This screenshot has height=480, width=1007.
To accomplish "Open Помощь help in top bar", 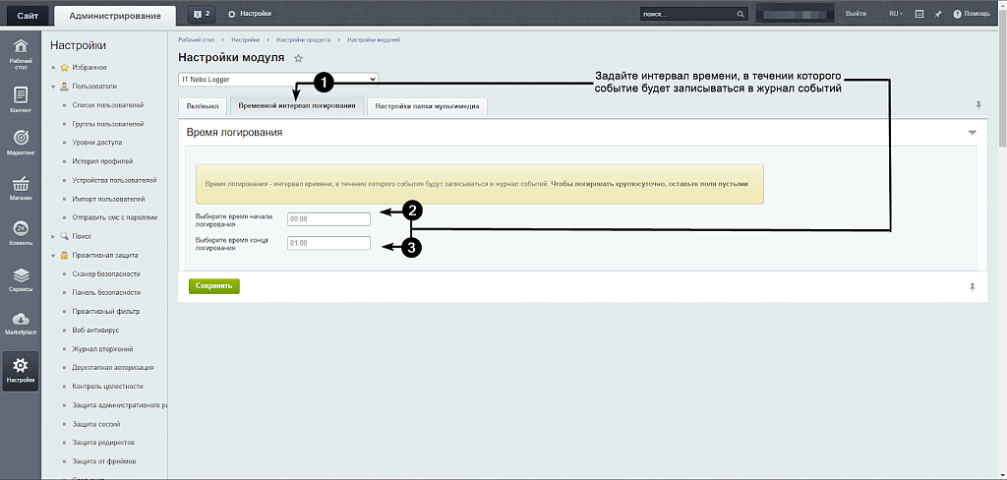I will tap(972, 14).
